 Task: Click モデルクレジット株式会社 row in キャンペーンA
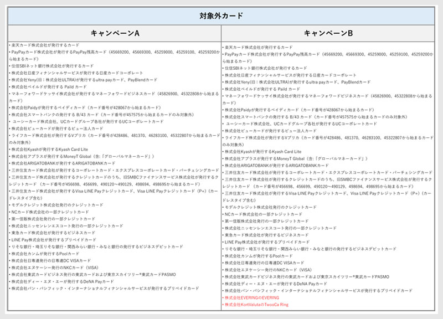tap(56, 205)
